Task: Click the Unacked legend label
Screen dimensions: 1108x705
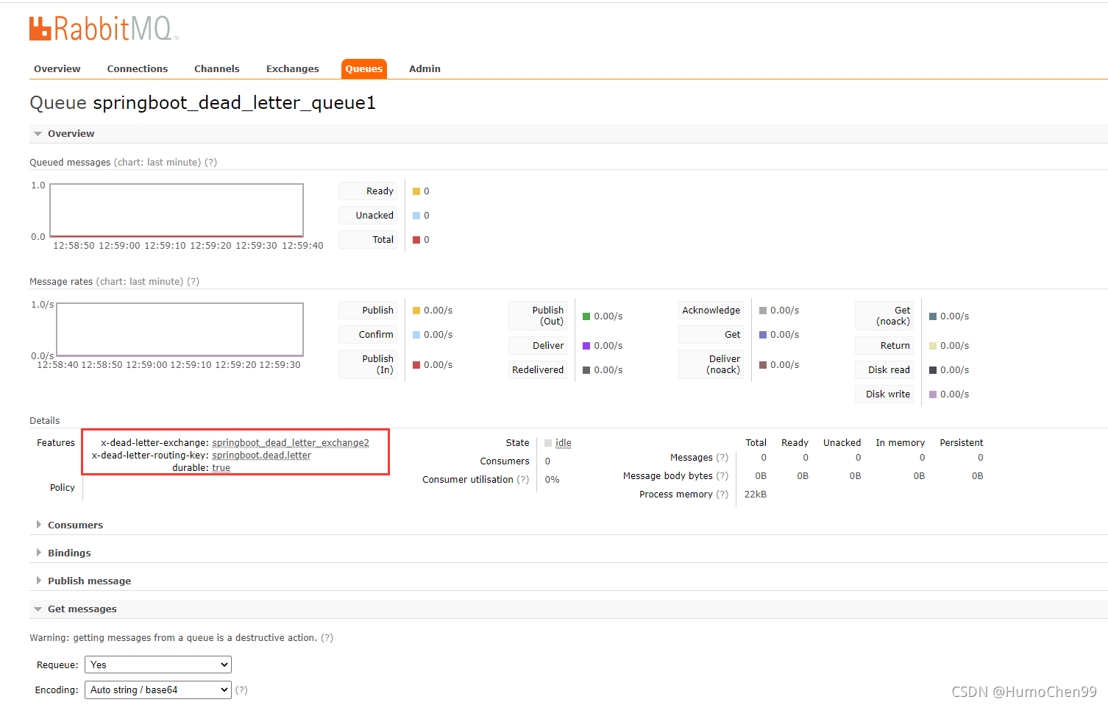Action: click(368, 215)
